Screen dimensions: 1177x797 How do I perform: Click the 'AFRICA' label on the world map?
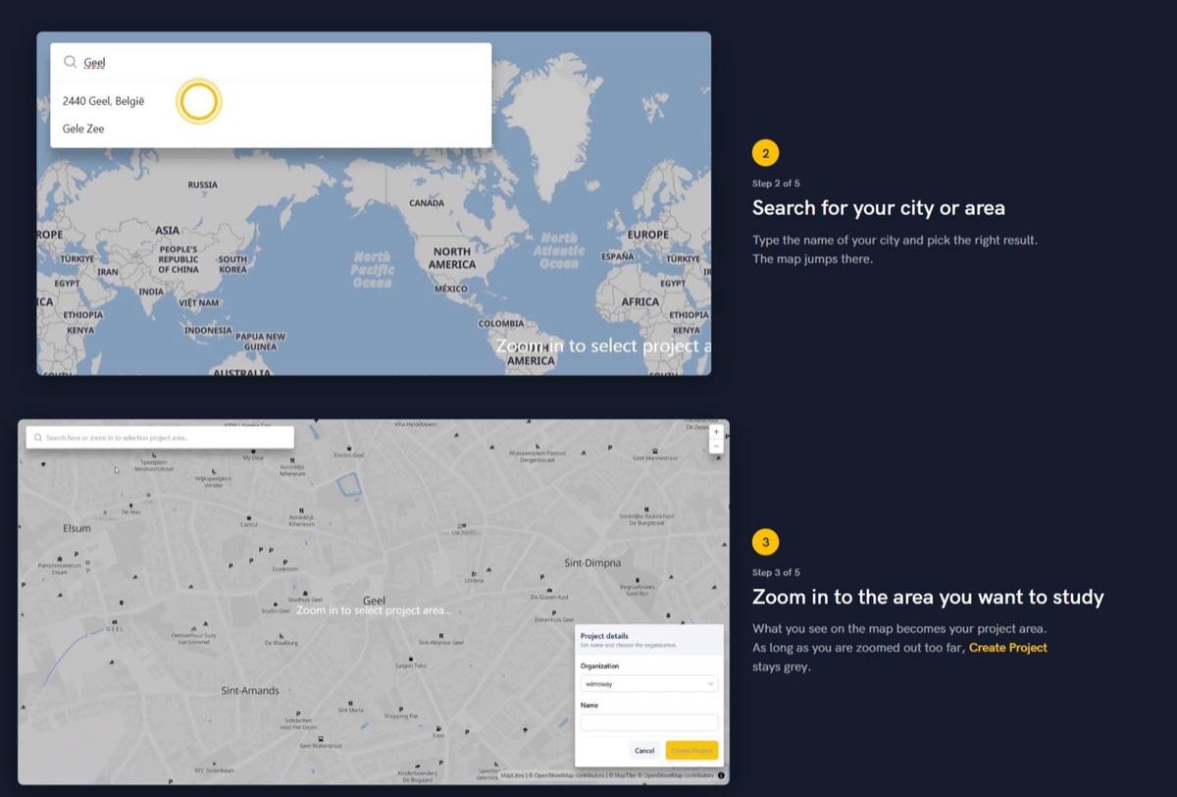point(640,301)
